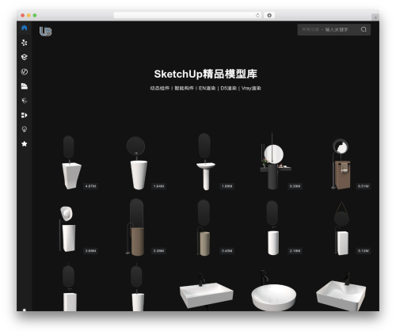Click the UB logo at the top left

[x=45, y=31]
